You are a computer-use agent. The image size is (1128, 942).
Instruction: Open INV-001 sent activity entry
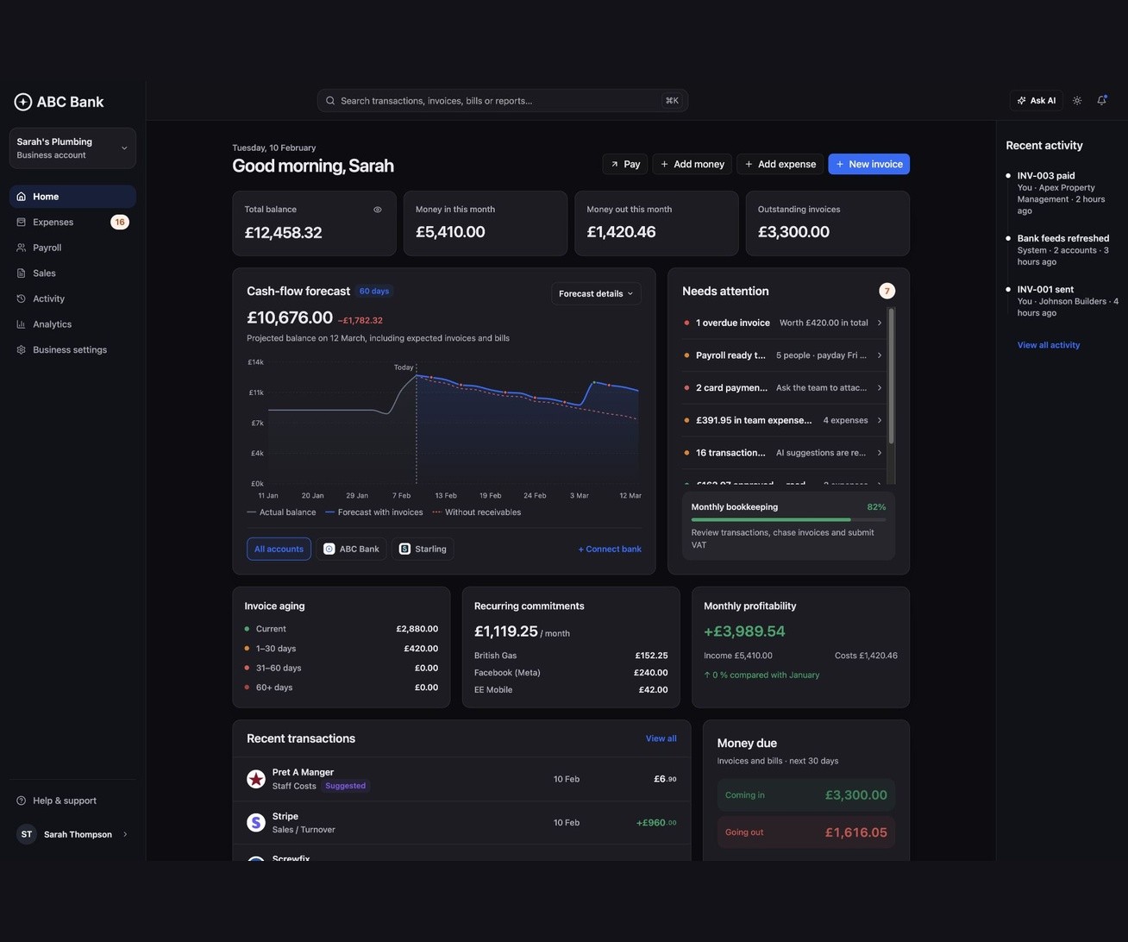[x=1063, y=301]
